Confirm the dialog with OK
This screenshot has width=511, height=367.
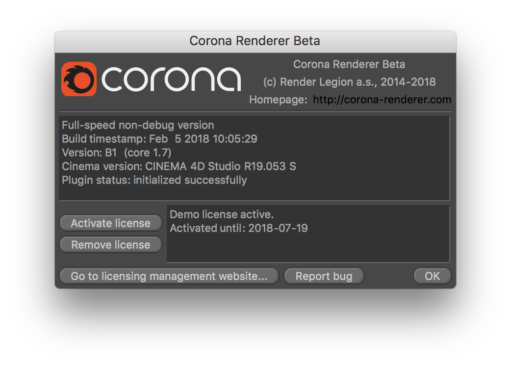[432, 276]
